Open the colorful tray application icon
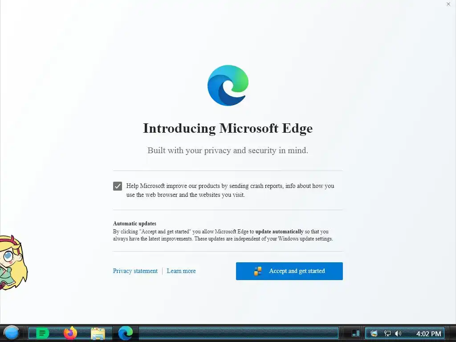This screenshot has height=342, width=456. pyautogui.click(x=374, y=333)
